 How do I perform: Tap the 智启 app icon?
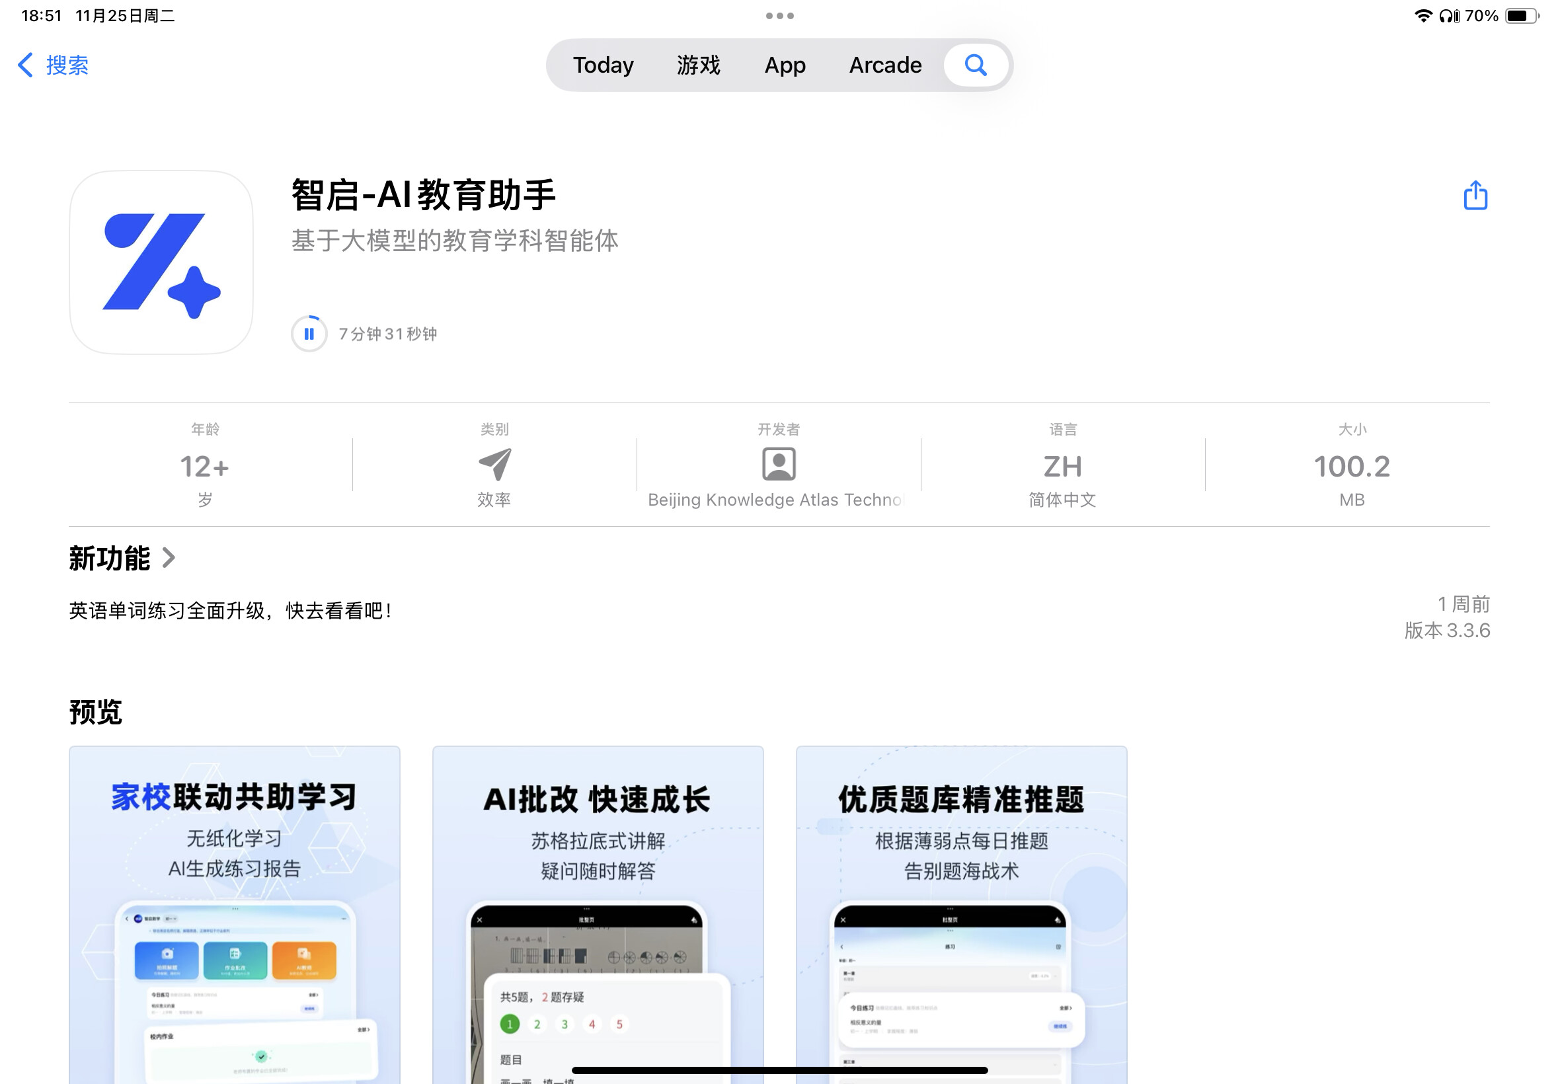(x=161, y=262)
